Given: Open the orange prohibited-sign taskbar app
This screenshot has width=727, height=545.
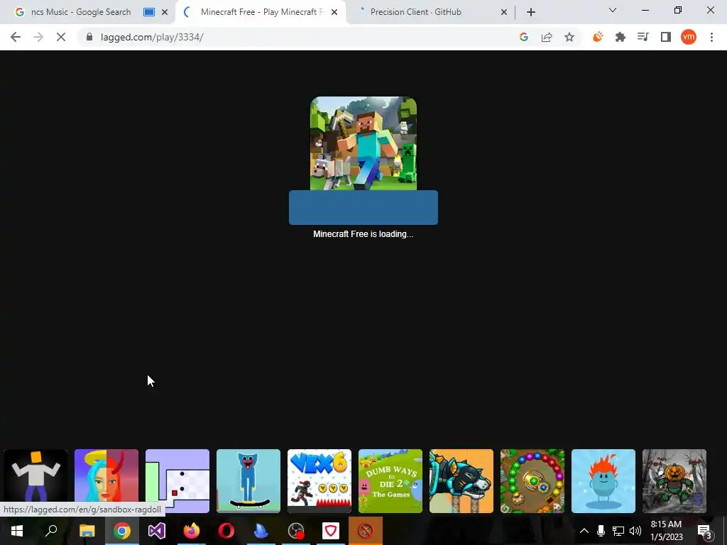Looking at the screenshot, I should 366,531.
